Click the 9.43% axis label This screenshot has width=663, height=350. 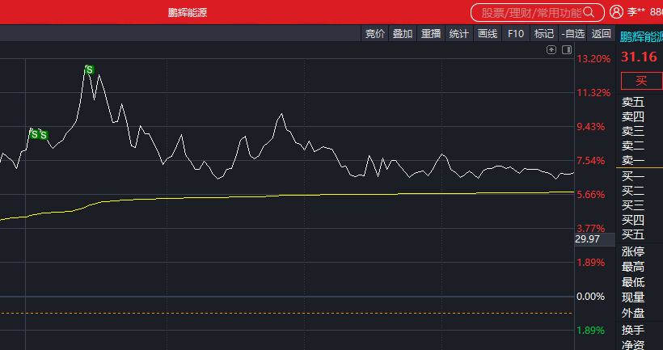click(x=591, y=127)
